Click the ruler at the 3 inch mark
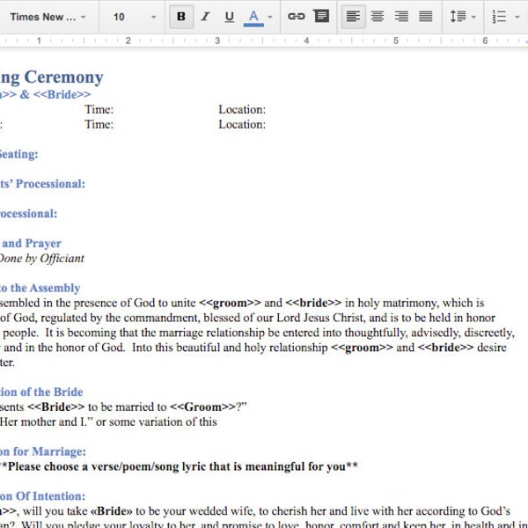Viewport: 528px width, 528px height. pos(217,40)
